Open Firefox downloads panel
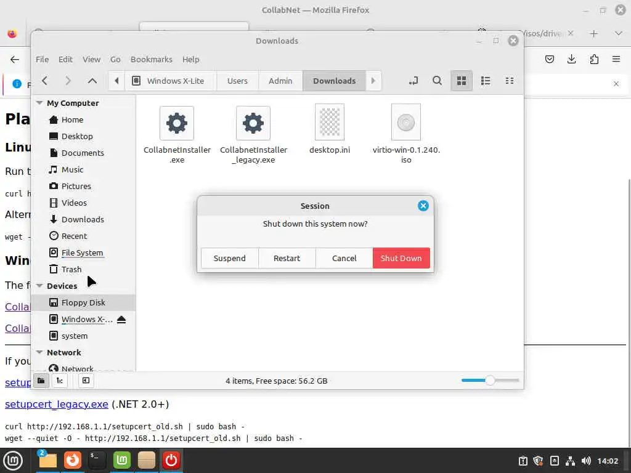Screen dimensions: 631x473 coord(571,60)
